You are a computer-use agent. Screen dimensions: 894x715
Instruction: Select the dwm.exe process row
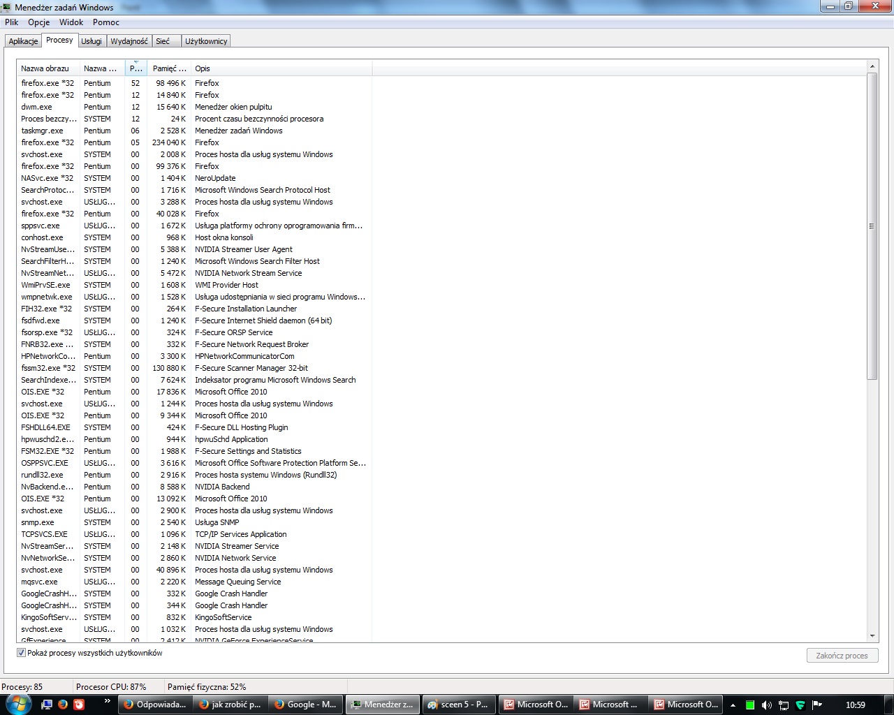(x=194, y=107)
